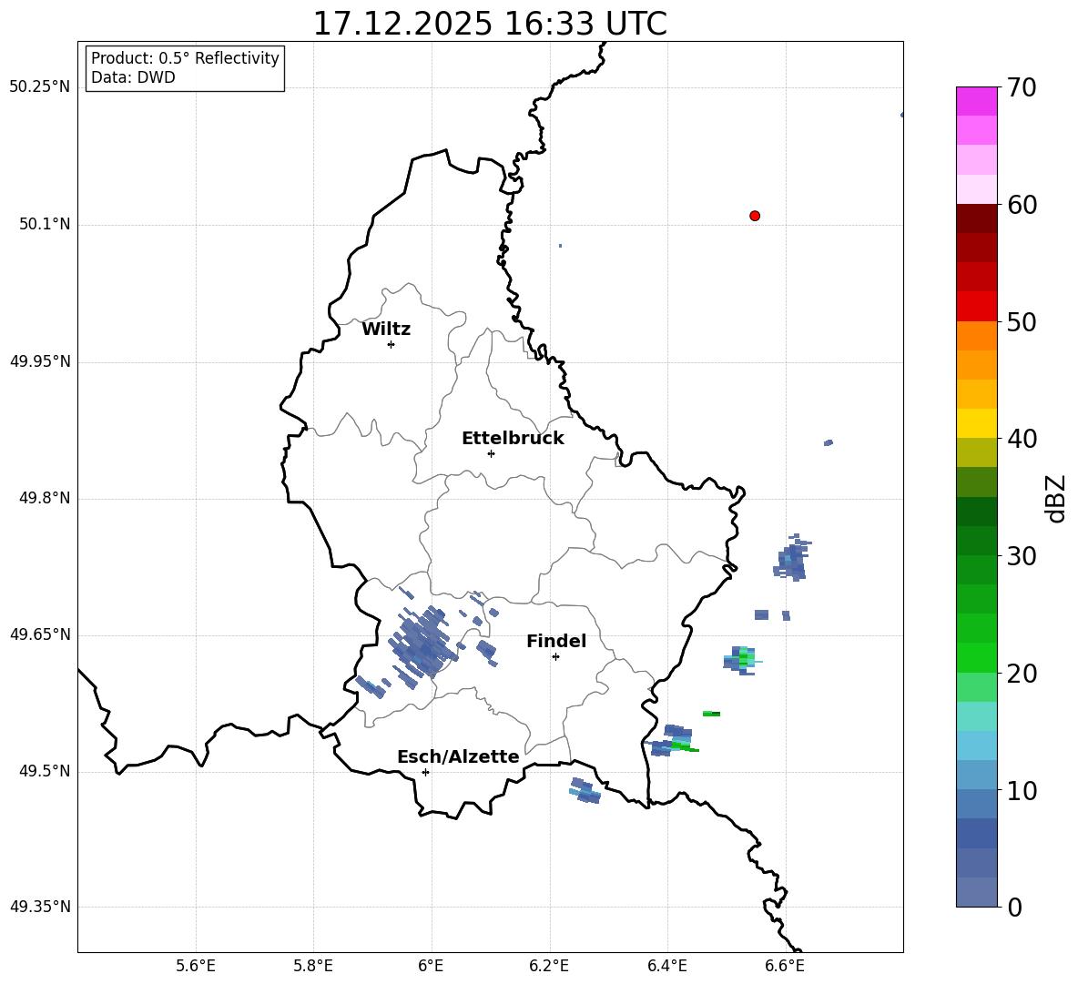Screen dimensions: 1078x984
Task: Click the orange colorbar band below 50
Action: (977, 336)
